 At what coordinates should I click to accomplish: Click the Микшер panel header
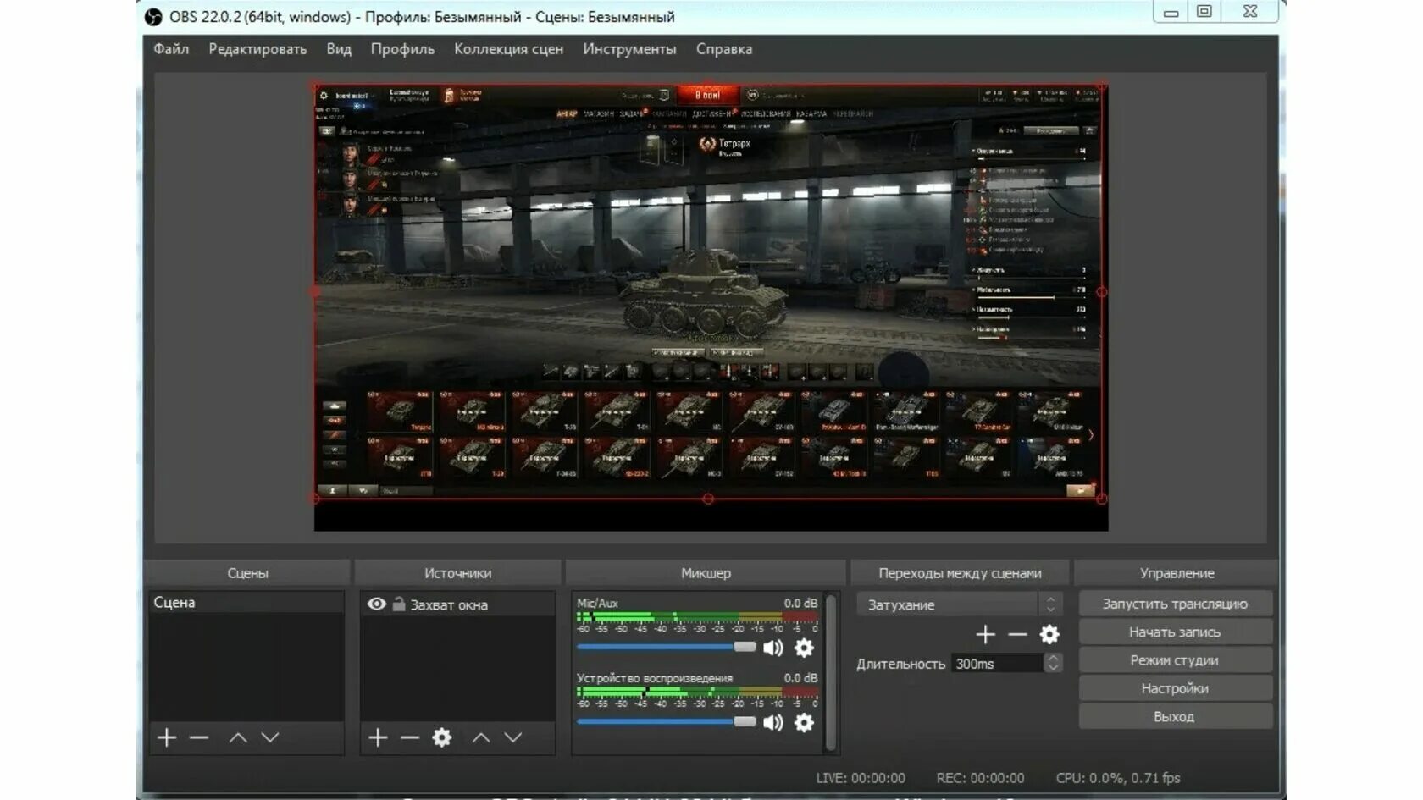(706, 573)
